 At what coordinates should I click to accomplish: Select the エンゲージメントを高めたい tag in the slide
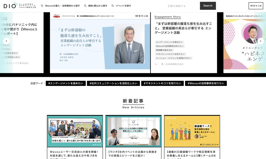pyautogui.click(x=169, y=42)
